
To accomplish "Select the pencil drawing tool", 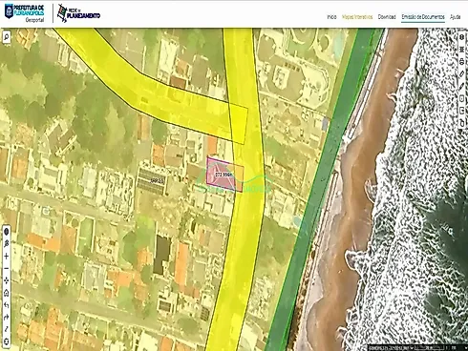I will (462, 86).
